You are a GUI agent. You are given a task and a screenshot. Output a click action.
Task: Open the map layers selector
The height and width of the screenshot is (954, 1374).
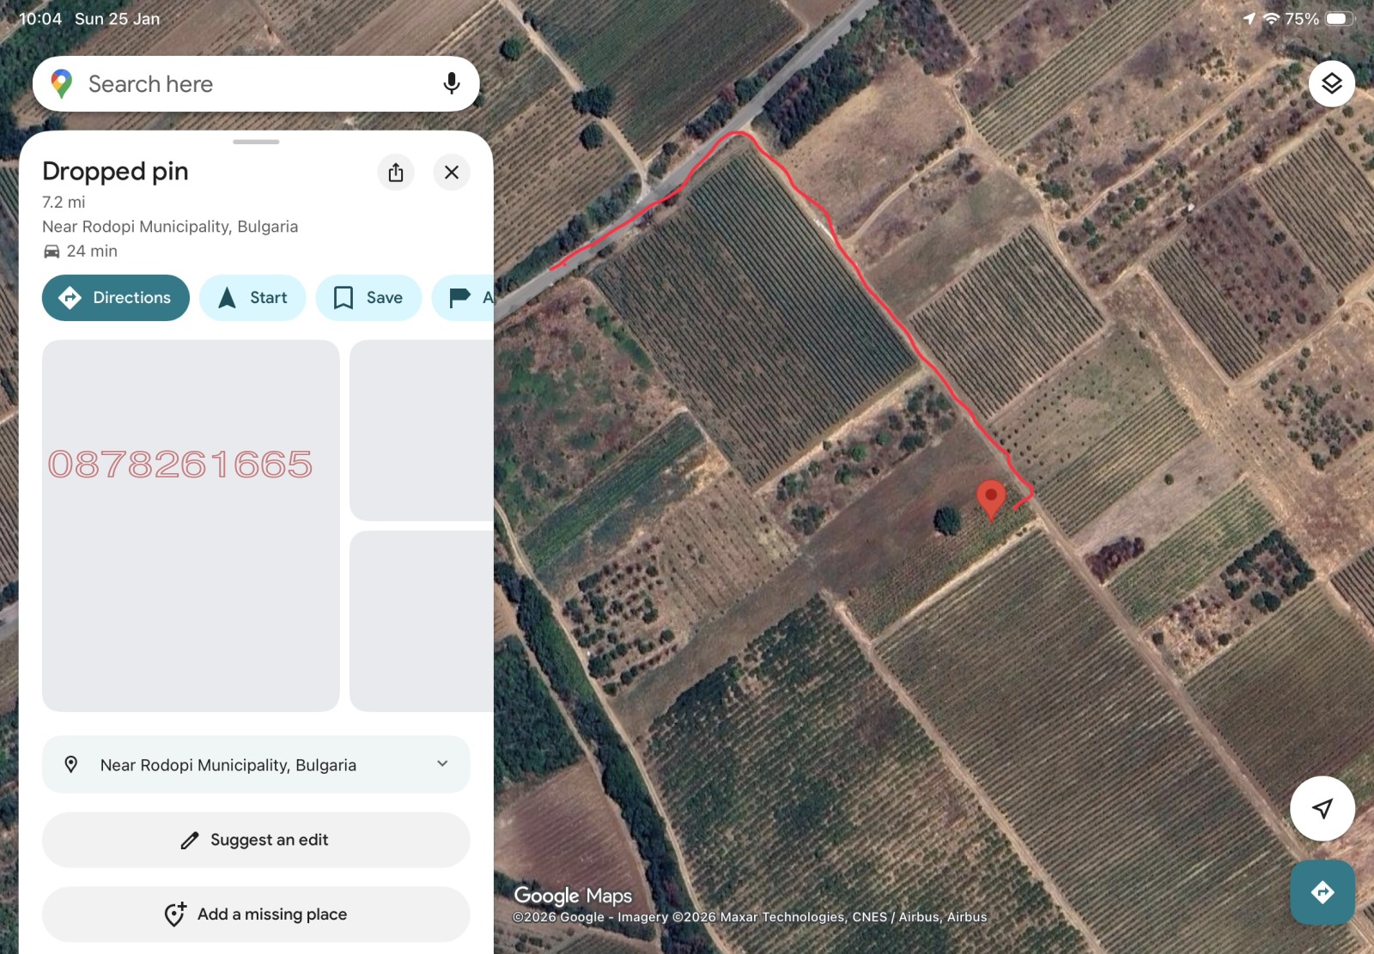coord(1331,83)
